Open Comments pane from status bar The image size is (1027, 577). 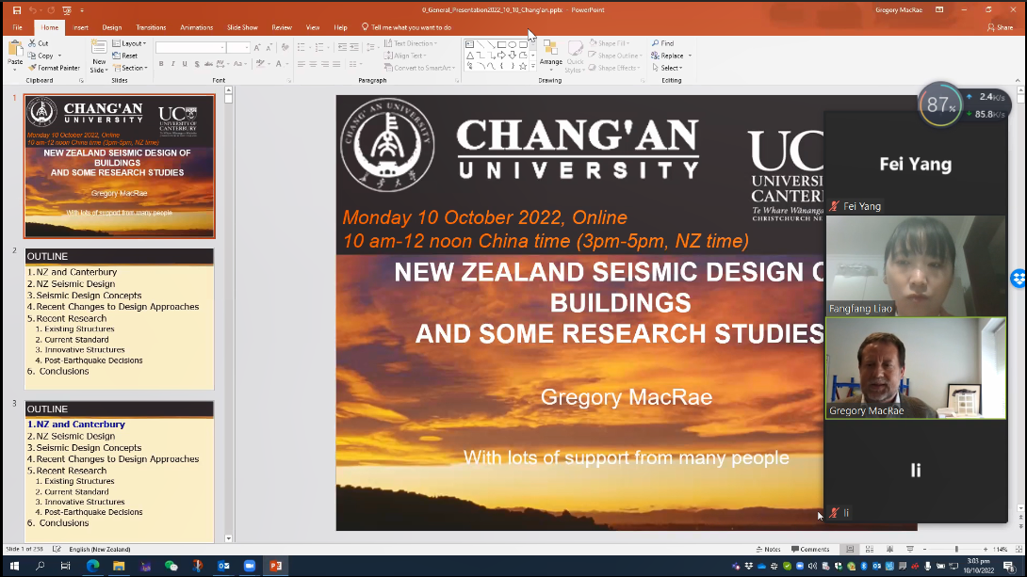point(810,549)
